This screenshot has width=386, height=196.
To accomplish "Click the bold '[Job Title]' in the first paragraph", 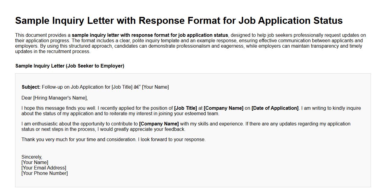I will click(185, 108).
